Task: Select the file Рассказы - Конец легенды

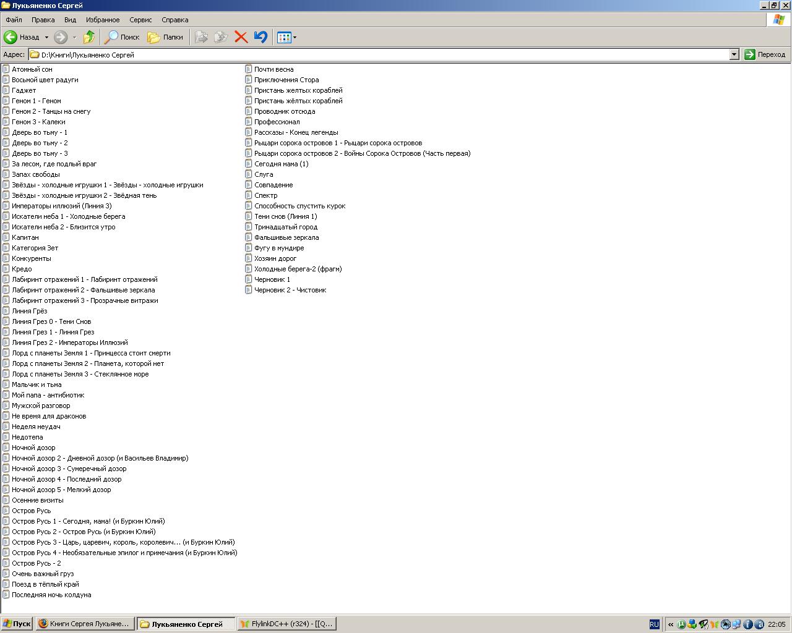Action: pos(296,132)
